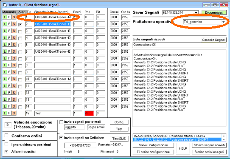Click the S button in channel 6 row

tap(14, 51)
